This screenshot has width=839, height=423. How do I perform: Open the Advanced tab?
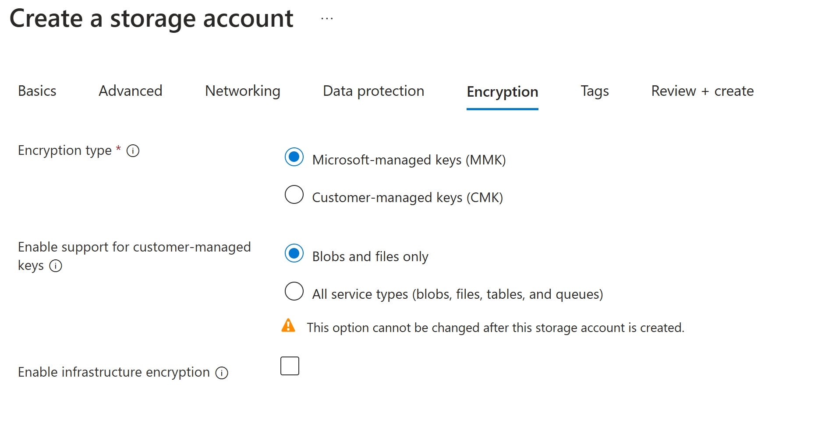131,91
